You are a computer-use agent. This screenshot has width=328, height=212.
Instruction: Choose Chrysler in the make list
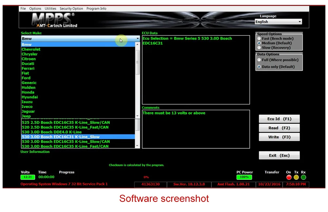click(x=78, y=54)
